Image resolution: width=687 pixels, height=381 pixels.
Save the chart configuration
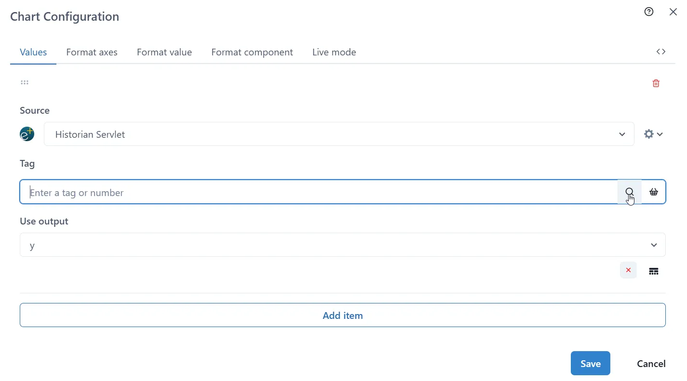click(590, 363)
